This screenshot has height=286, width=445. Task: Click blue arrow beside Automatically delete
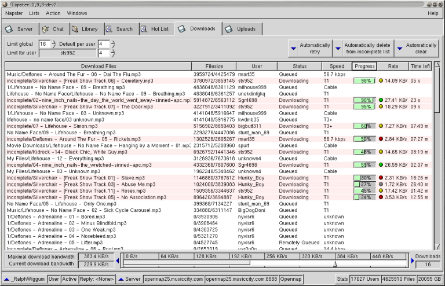[x=338, y=49]
